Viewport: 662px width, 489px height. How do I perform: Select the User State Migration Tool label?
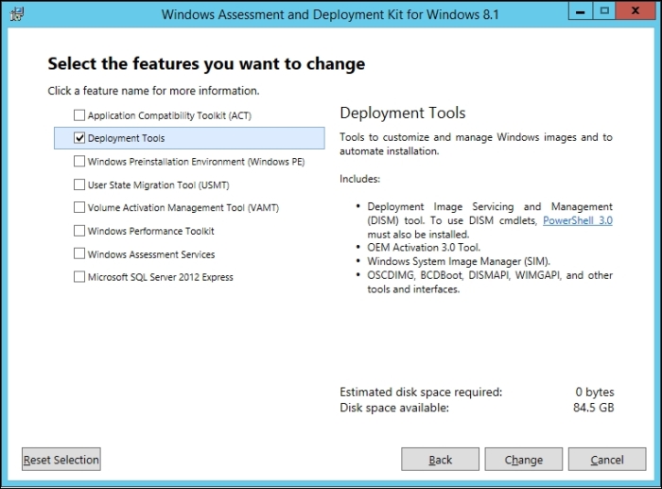coord(158,185)
